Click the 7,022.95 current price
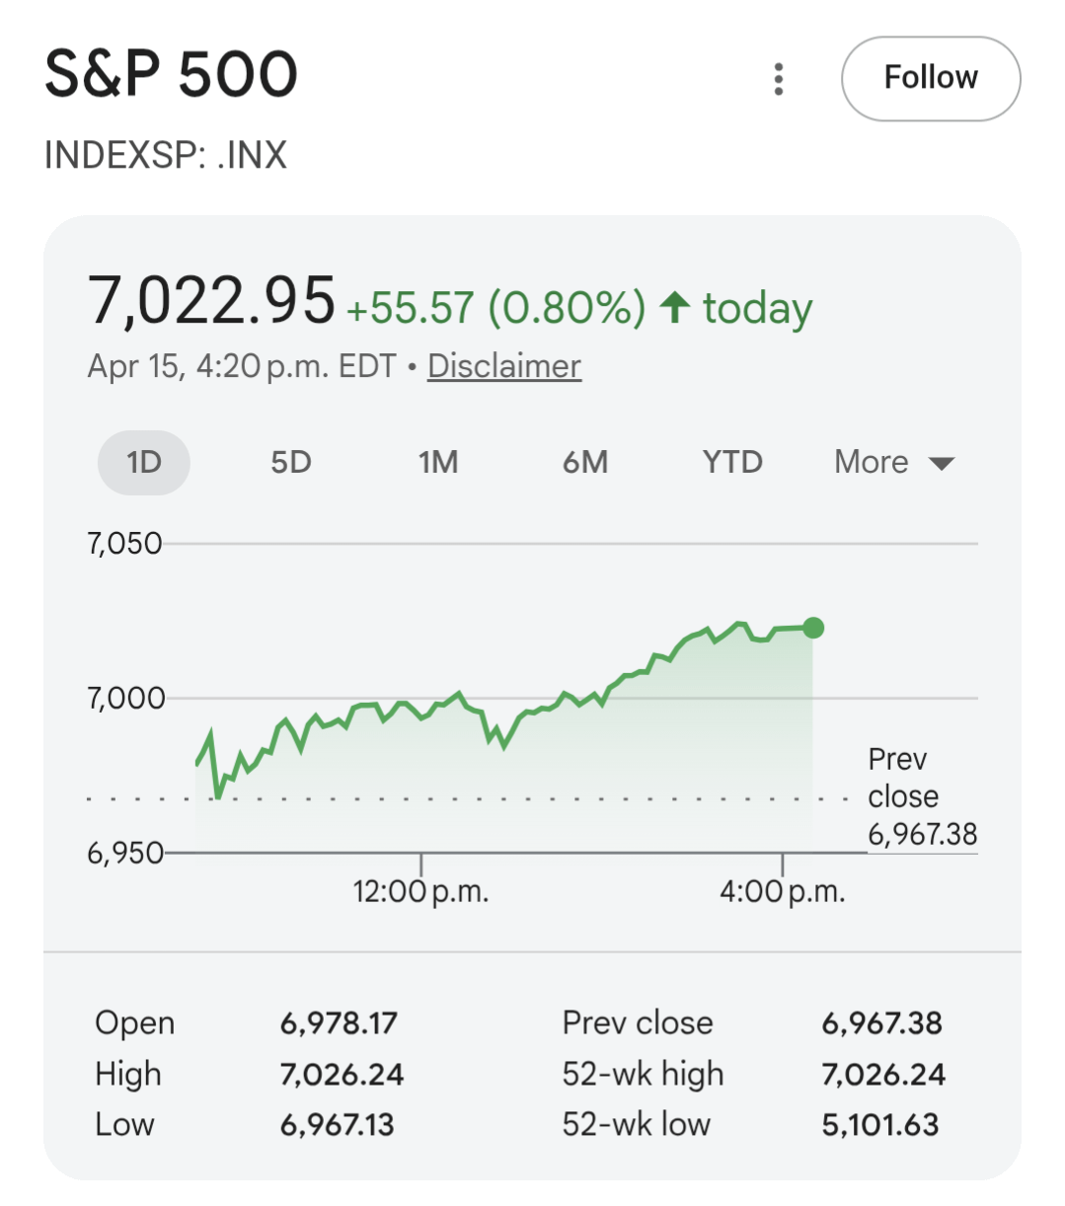 [211, 300]
